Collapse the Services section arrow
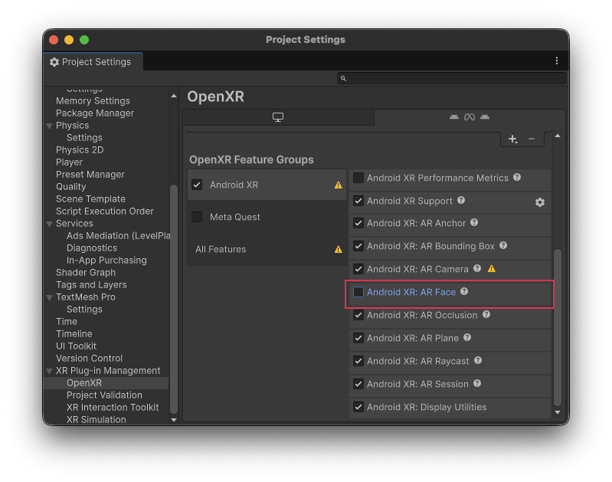612x482 pixels. [x=49, y=224]
